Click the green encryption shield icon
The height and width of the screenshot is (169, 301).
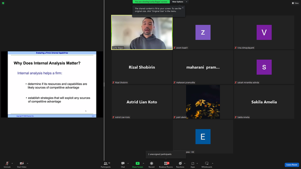coord(3,3)
